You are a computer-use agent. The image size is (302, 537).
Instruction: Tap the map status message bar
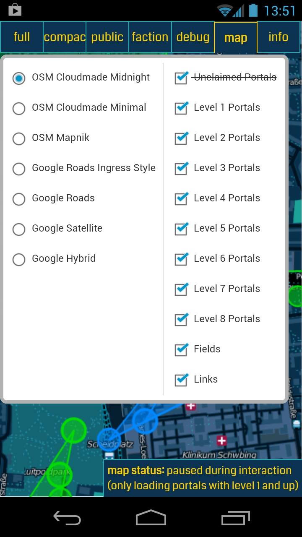pyautogui.click(x=203, y=478)
